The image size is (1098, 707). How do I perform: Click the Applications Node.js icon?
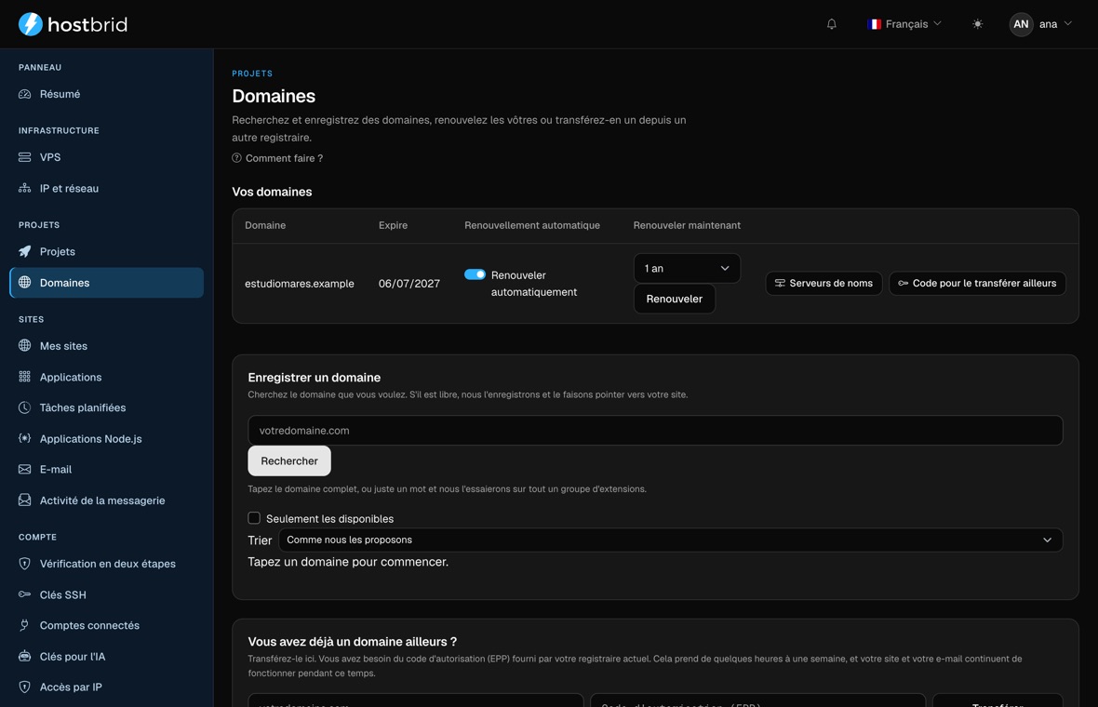pyautogui.click(x=24, y=438)
